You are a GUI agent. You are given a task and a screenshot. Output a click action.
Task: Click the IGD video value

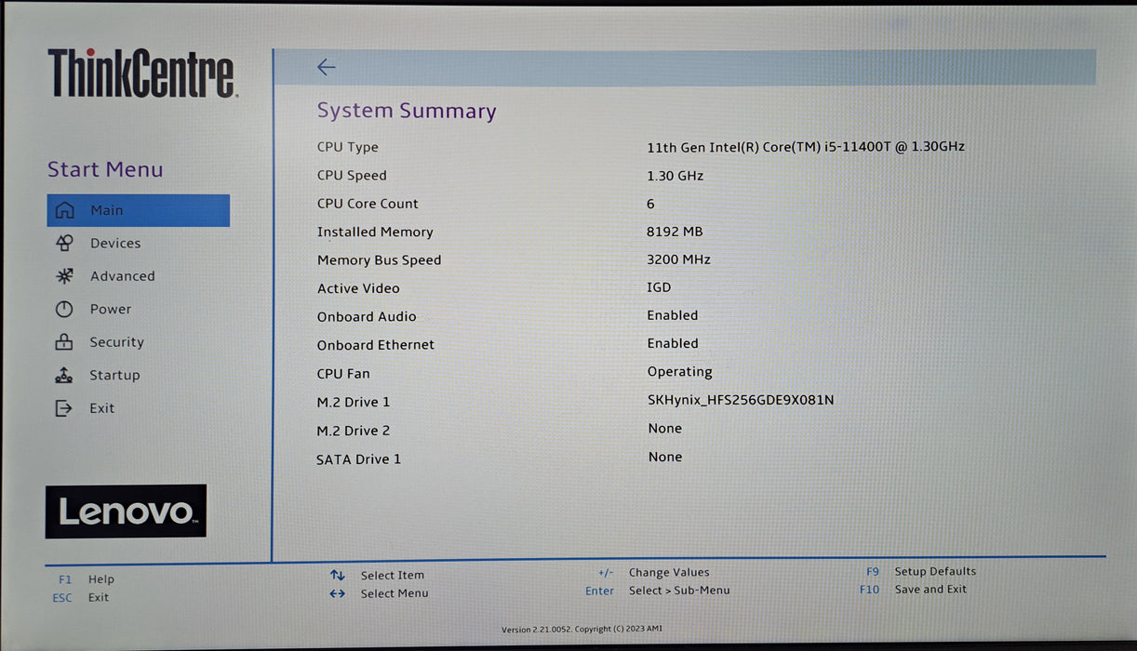pos(659,287)
